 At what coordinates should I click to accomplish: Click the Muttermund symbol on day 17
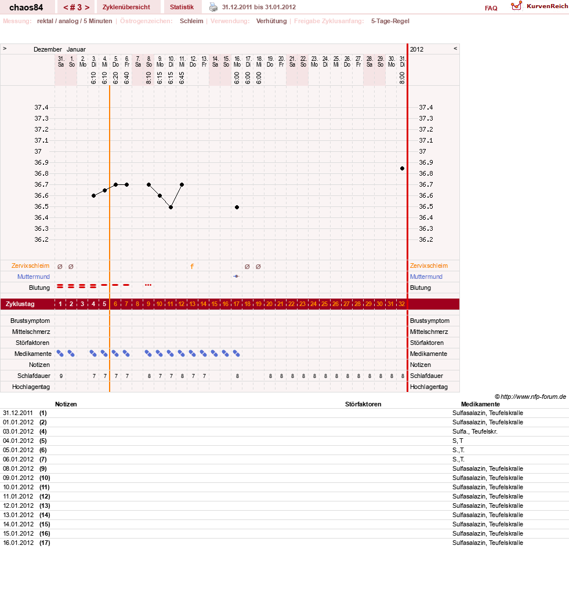(x=236, y=277)
